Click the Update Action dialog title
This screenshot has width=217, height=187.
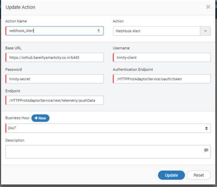pos(20,7)
